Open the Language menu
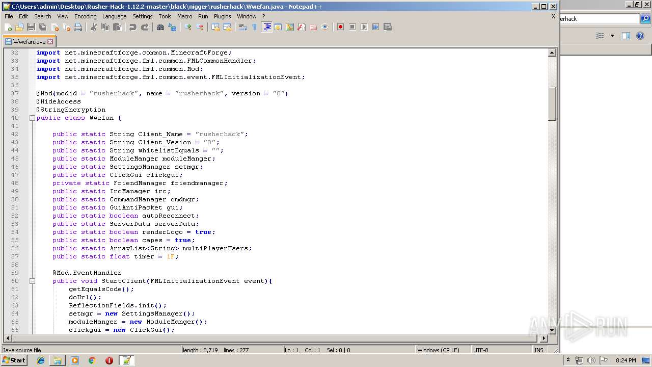Viewport: 652px width, 367px height. pos(114,16)
